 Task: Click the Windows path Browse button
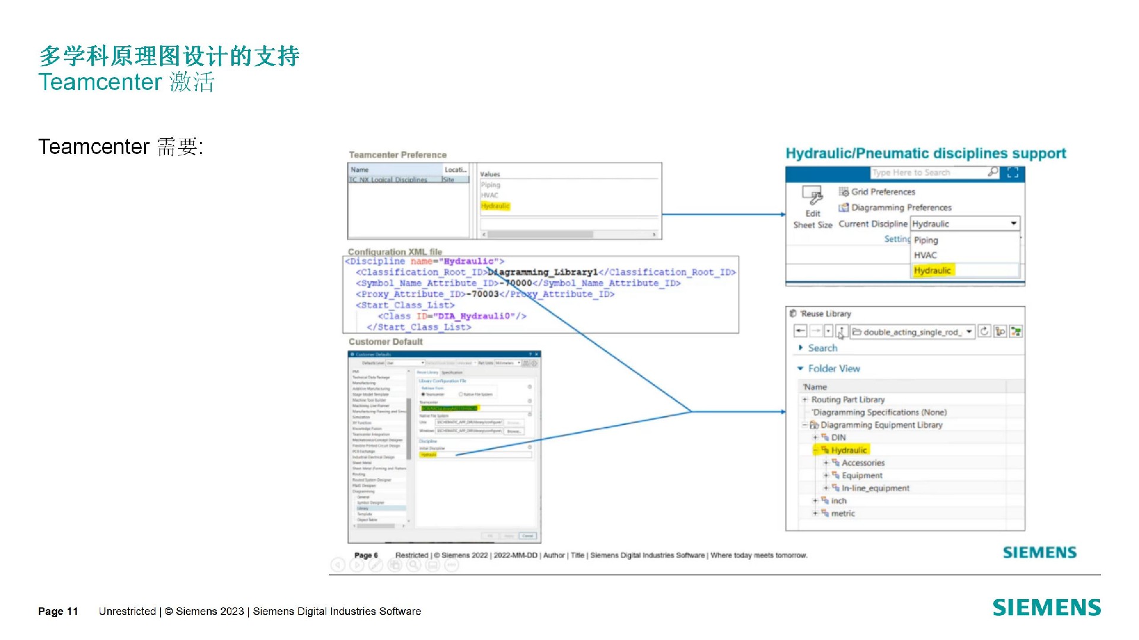click(514, 431)
